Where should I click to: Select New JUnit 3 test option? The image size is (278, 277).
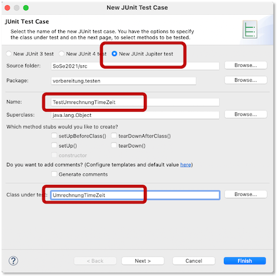tap(9, 54)
